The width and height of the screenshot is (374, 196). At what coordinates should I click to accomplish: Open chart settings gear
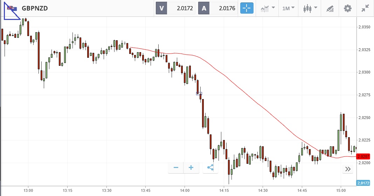(x=347, y=8)
